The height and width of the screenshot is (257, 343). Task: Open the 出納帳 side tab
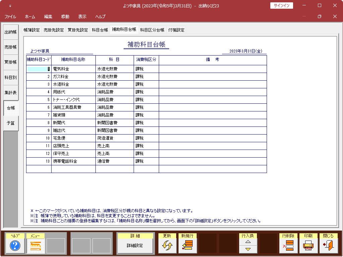coord(11,32)
